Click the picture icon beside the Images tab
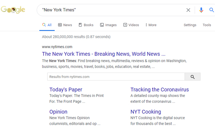Viewport: 215px width, 136px height. point(102,25)
